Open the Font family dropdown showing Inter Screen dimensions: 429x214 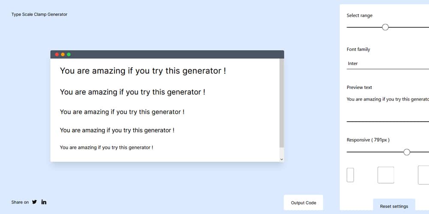coord(388,64)
